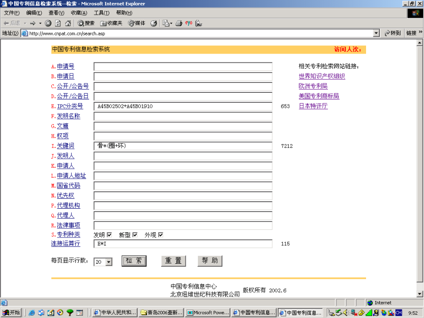Click the page scrollbar down arrow
The height and width of the screenshot is (318, 424).
tap(420, 294)
